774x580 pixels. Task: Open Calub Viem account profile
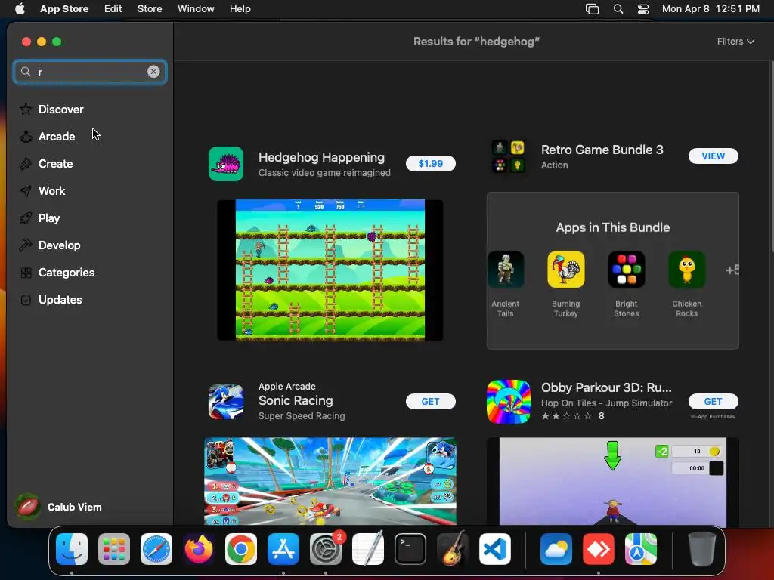pos(59,507)
